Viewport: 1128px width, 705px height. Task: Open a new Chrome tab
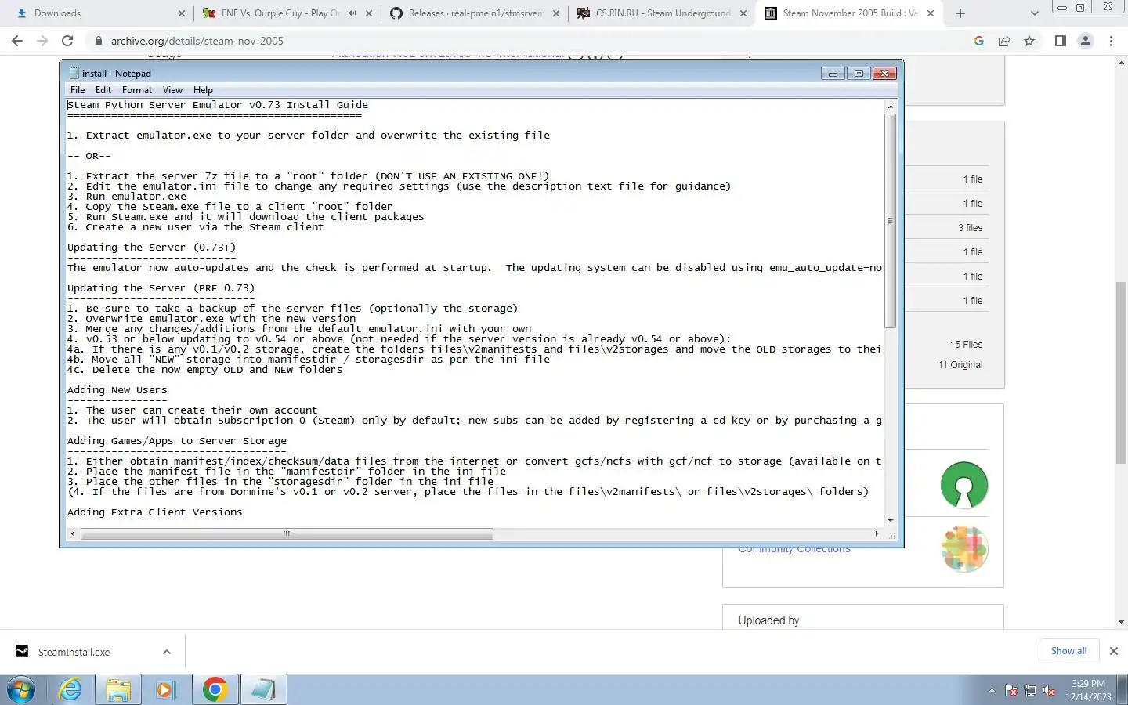[x=960, y=13]
